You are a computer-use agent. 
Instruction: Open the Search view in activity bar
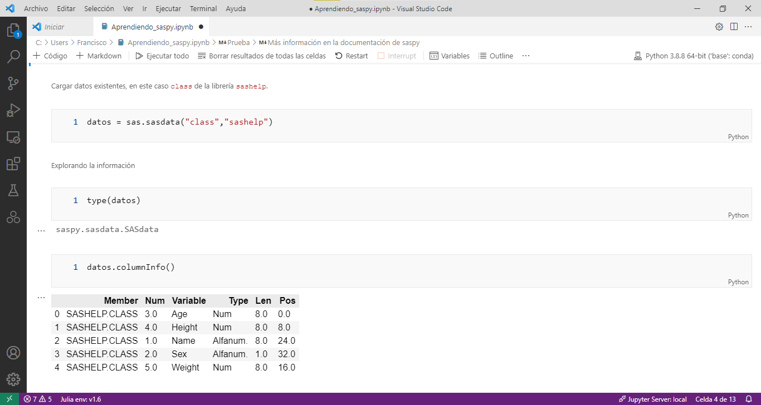pyautogui.click(x=13, y=57)
